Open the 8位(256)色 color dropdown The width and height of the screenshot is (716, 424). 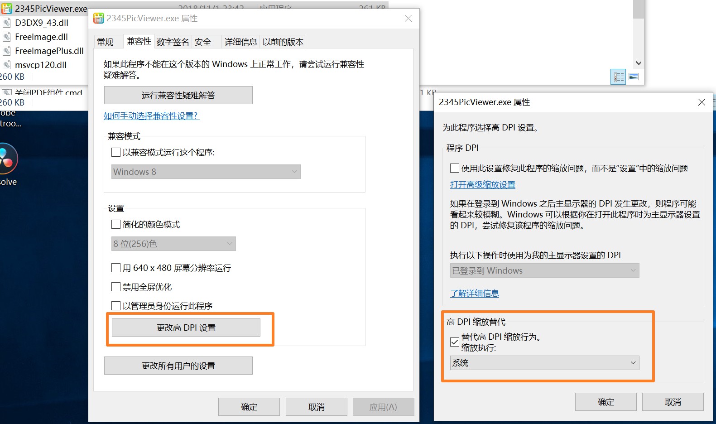pos(173,244)
